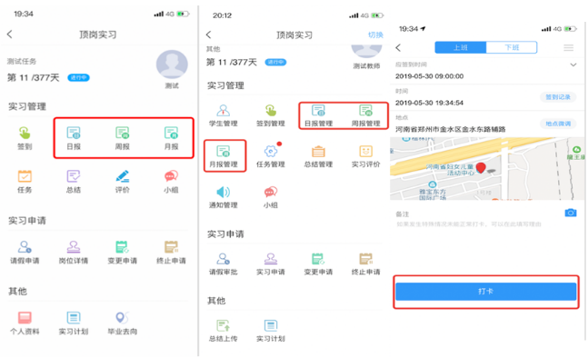Viewport: 588px width, 358px height.
Task: Open 岗位详情
Action: click(x=74, y=253)
